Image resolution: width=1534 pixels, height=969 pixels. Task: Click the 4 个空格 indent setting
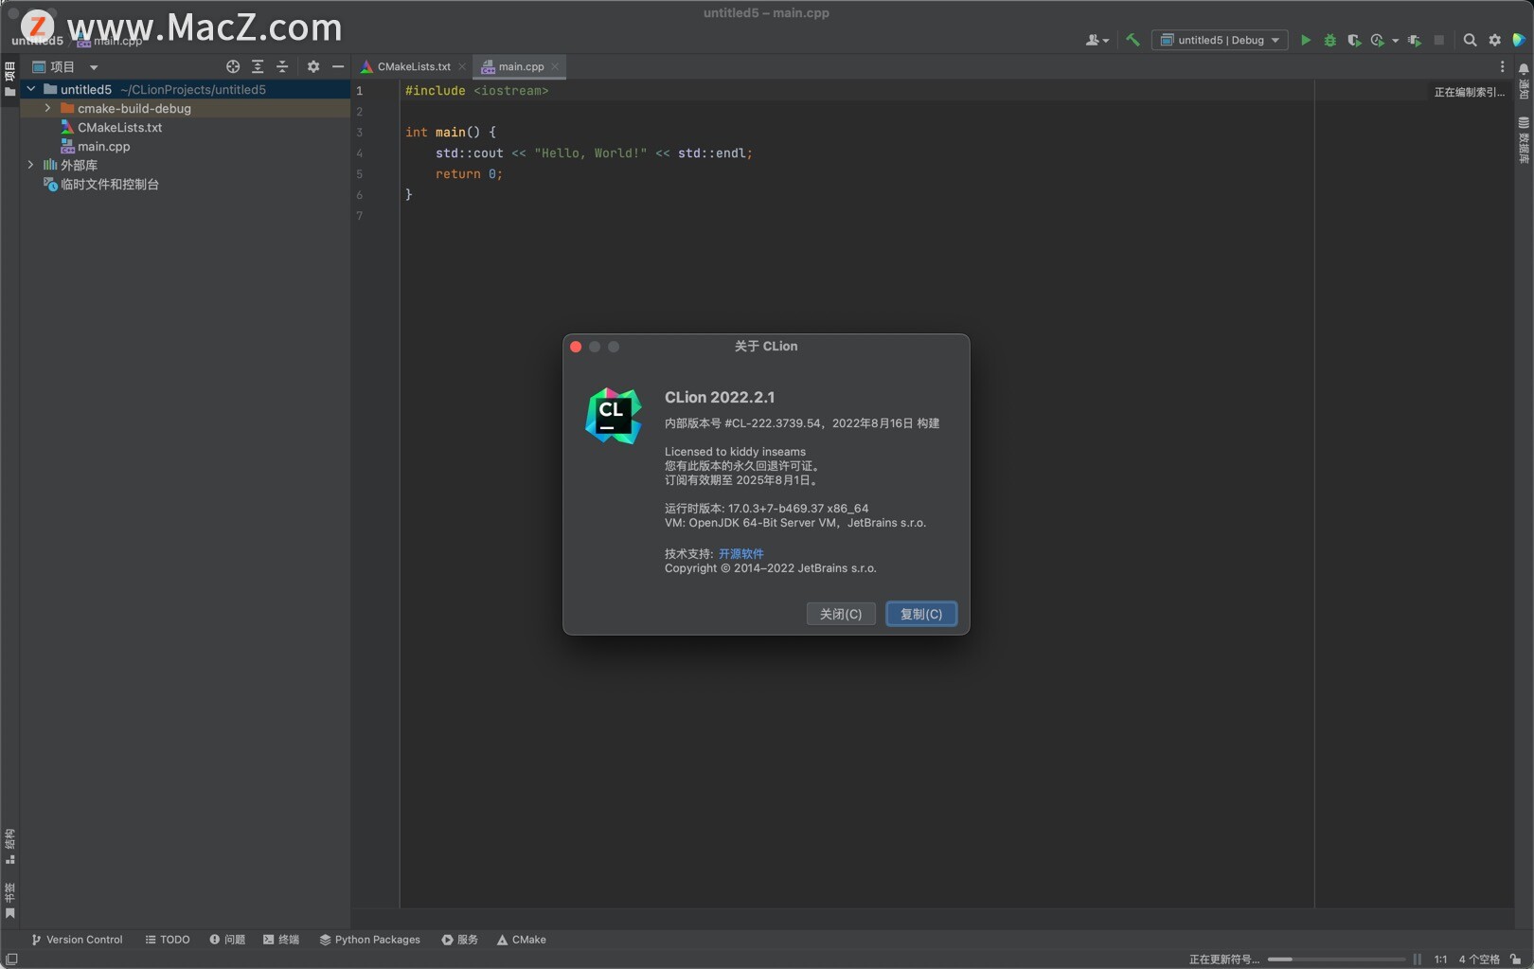(1479, 960)
